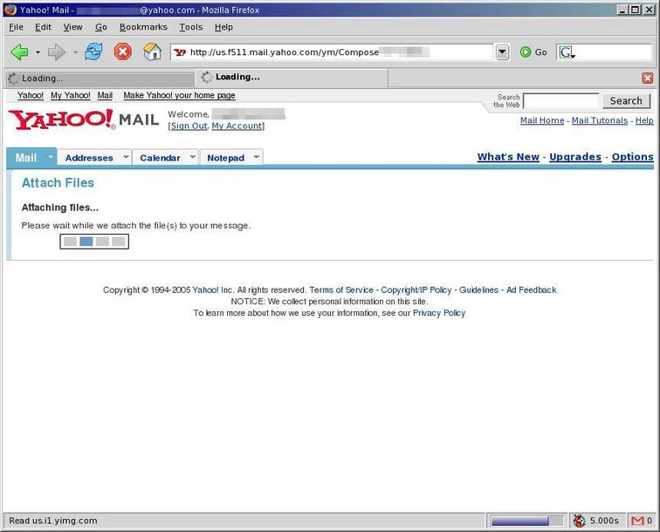Select the second bold Loading browser tab

(292, 78)
